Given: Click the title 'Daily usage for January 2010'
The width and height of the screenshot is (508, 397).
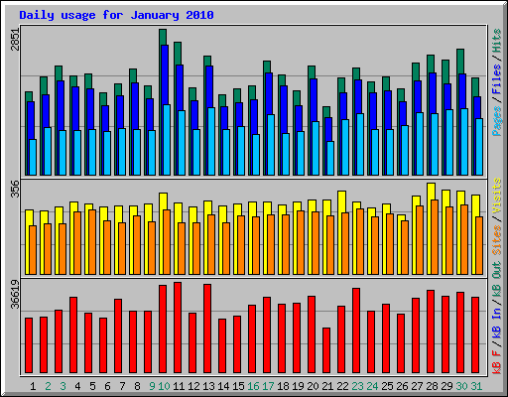Looking at the screenshot, I should point(116,15).
